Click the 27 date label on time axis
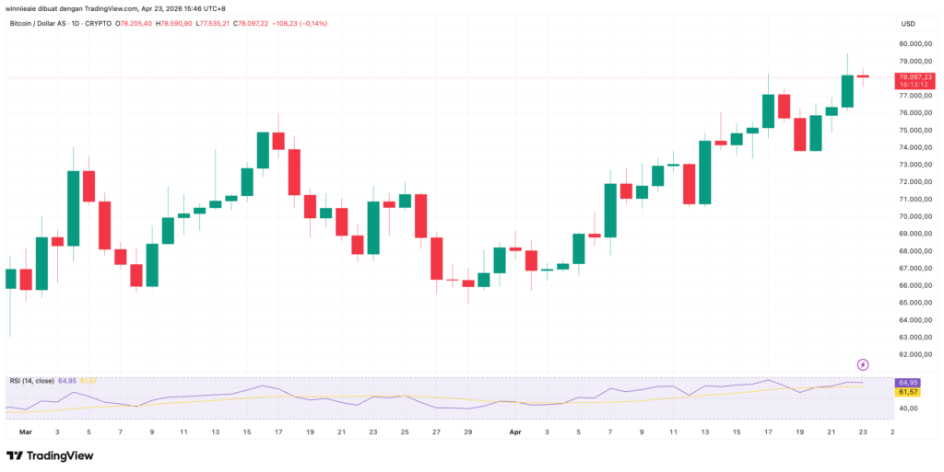This screenshot has width=944, height=472. point(437,432)
